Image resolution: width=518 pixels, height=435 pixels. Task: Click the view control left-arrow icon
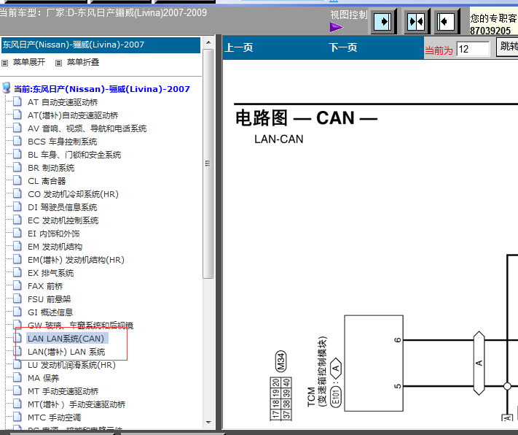[446, 22]
